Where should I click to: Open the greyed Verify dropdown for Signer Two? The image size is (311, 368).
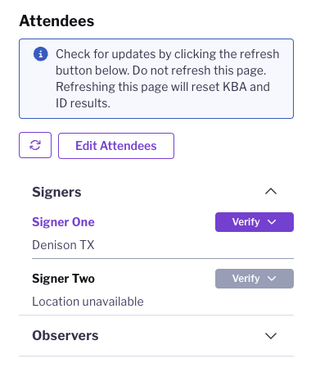tap(255, 279)
